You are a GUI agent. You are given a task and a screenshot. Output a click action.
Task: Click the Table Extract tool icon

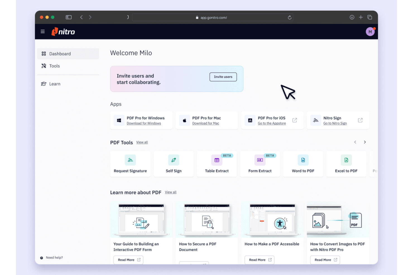tap(217, 160)
